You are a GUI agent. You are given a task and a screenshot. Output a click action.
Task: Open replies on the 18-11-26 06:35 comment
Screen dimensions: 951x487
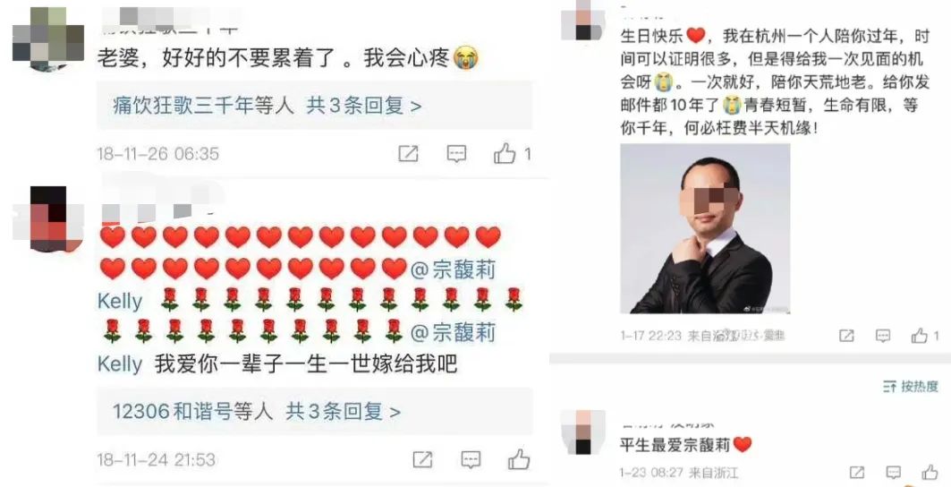(456, 154)
